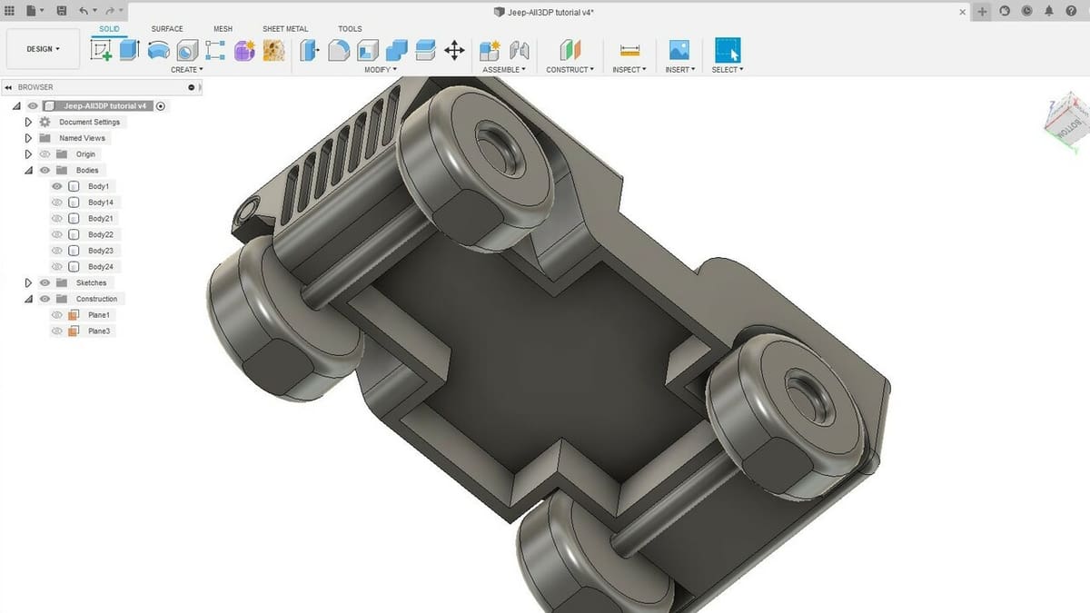Expand the Sketches folder

(28, 282)
